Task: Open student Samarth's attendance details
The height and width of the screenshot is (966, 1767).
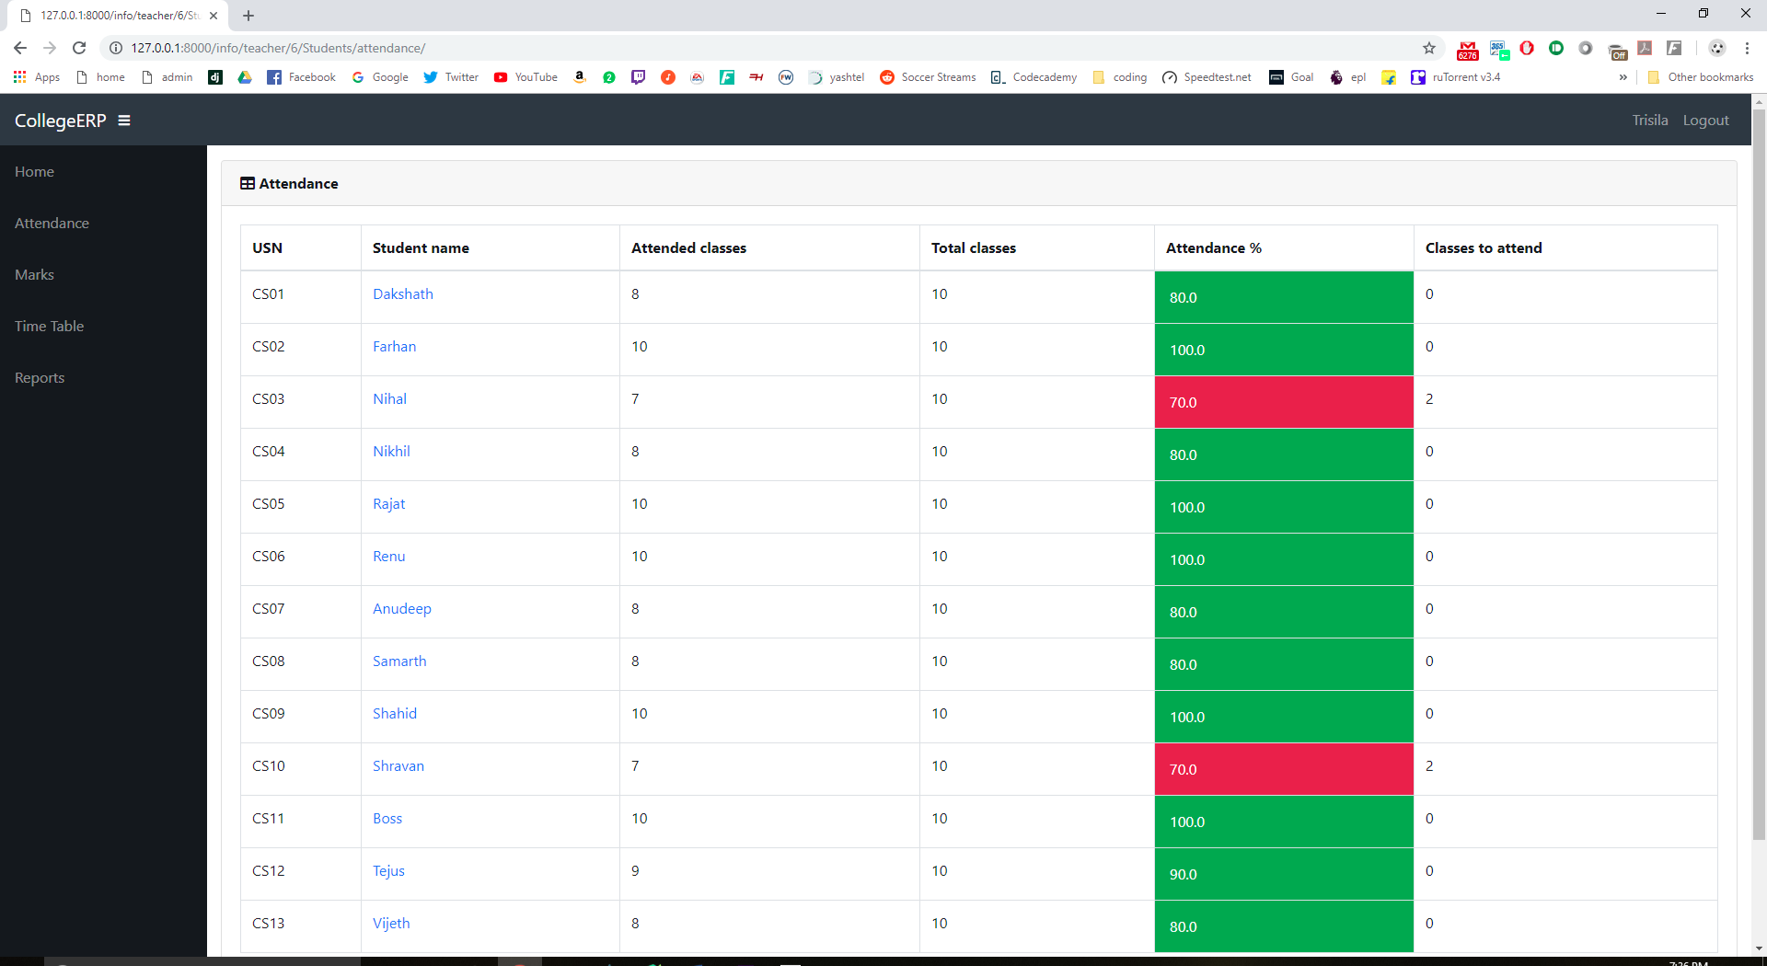Action: (399, 661)
